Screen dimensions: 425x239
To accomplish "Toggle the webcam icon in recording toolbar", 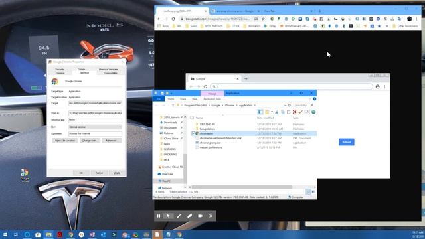I will 200,216.
